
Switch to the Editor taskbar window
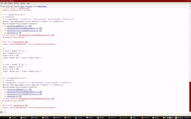(135, 118)
